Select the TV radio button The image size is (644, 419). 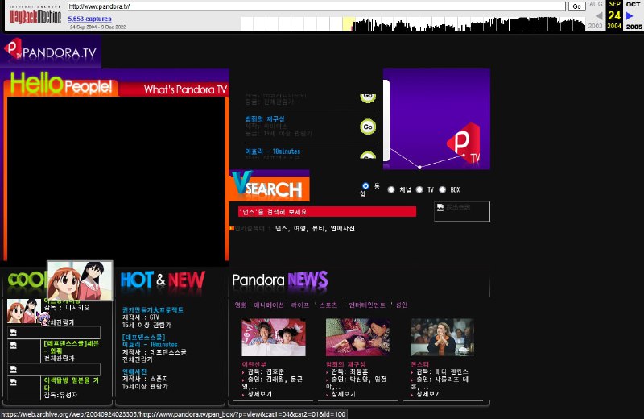(x=419, y=190)
